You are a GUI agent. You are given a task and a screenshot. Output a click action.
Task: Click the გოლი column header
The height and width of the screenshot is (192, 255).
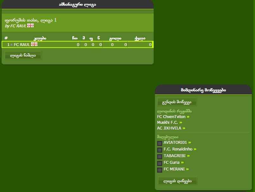point(115,39)
